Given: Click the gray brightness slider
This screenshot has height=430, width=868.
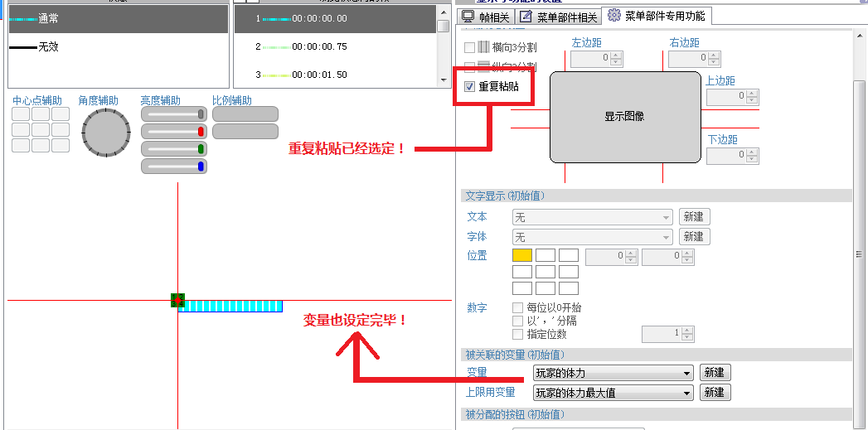Looking at the screenshot, I should click(174, 114).
